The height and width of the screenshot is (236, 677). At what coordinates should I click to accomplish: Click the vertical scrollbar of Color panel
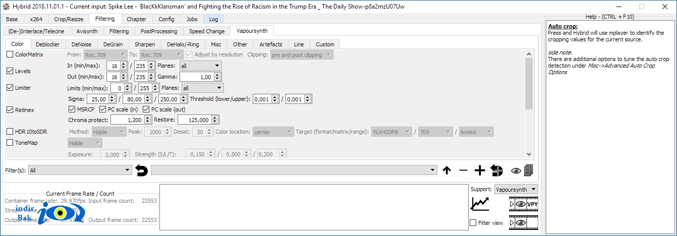click(529, 84)
